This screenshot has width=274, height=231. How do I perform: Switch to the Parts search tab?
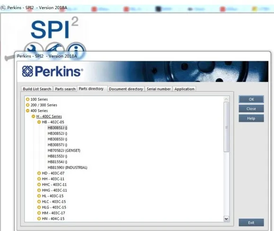pyautogui.click(x=65, y=89)
